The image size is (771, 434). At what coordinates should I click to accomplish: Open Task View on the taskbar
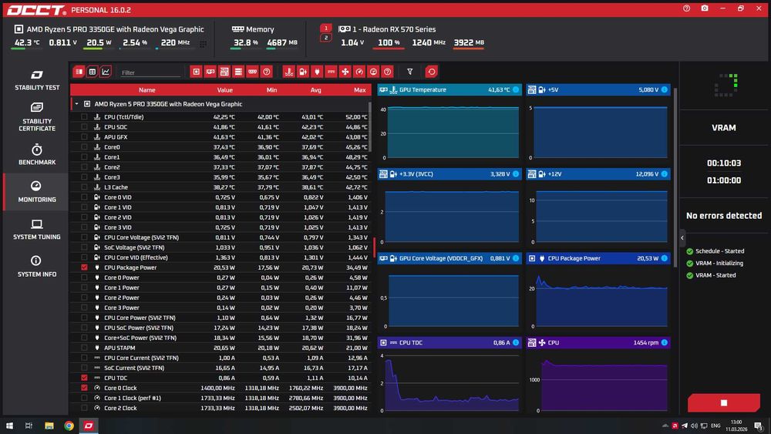tap(29, 426)
